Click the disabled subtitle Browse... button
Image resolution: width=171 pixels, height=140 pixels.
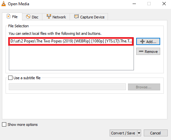[144, 87]
